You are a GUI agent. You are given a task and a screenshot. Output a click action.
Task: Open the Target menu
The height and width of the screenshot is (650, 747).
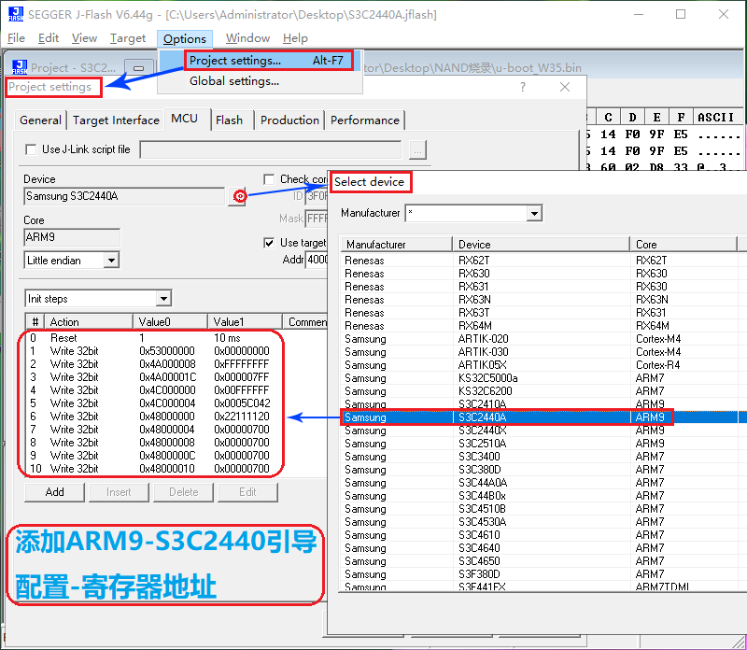127,38
